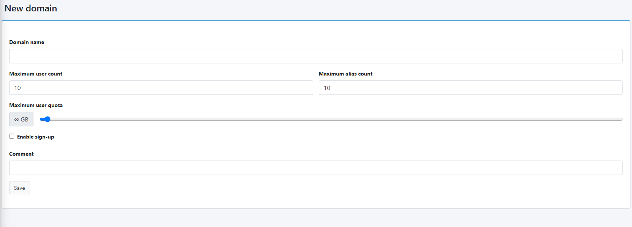Click the 'Maximum user quota' label

point(36,105)
